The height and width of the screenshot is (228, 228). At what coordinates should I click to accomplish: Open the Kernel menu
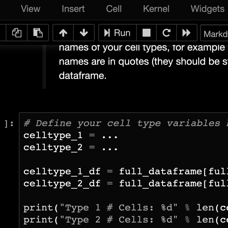tap(156, 9)
